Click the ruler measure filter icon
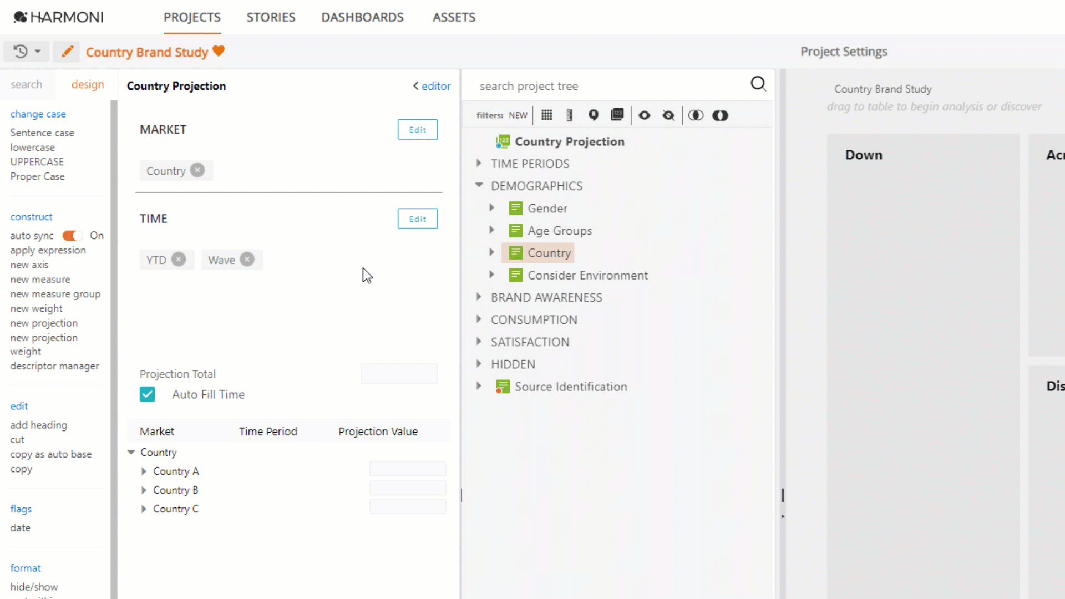The height and width of the screenshot is (599, 1065). tap(569, 115)
